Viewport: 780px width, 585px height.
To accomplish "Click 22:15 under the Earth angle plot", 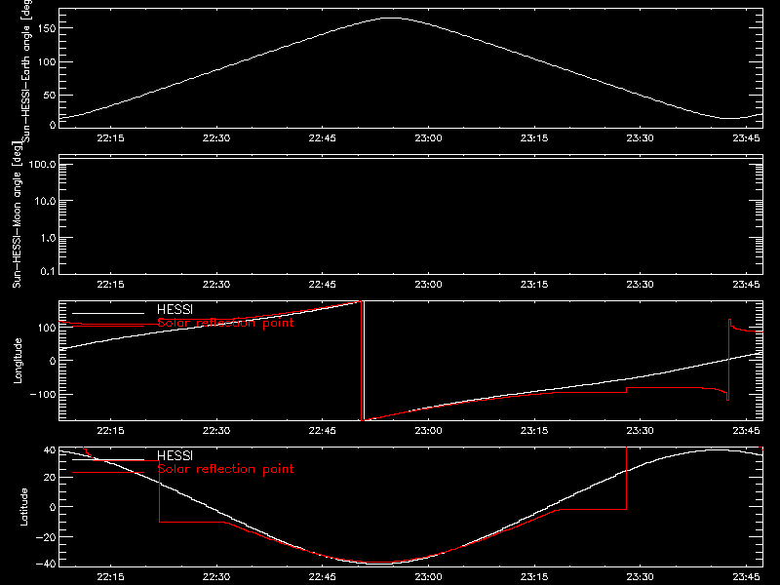I will coord(110,138).
